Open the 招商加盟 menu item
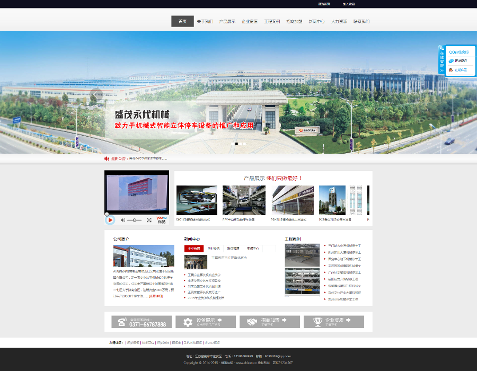 tap(294, 21)
